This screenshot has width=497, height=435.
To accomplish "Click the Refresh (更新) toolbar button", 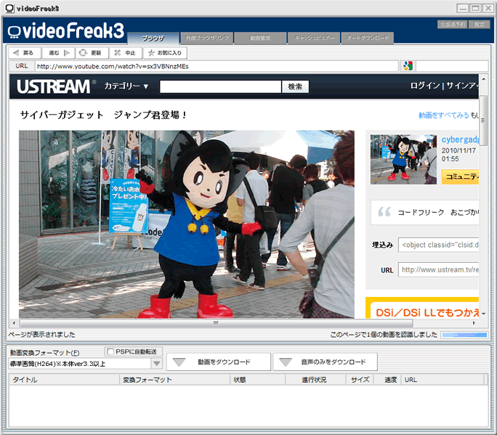I will [x=91, y=53].
